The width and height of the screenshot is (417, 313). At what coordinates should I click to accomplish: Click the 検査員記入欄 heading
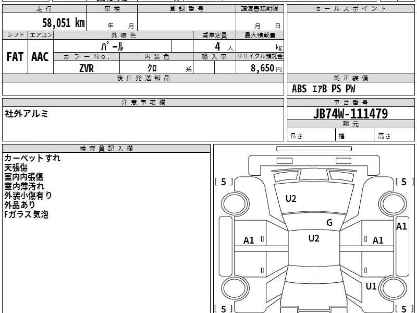[106, 149]
